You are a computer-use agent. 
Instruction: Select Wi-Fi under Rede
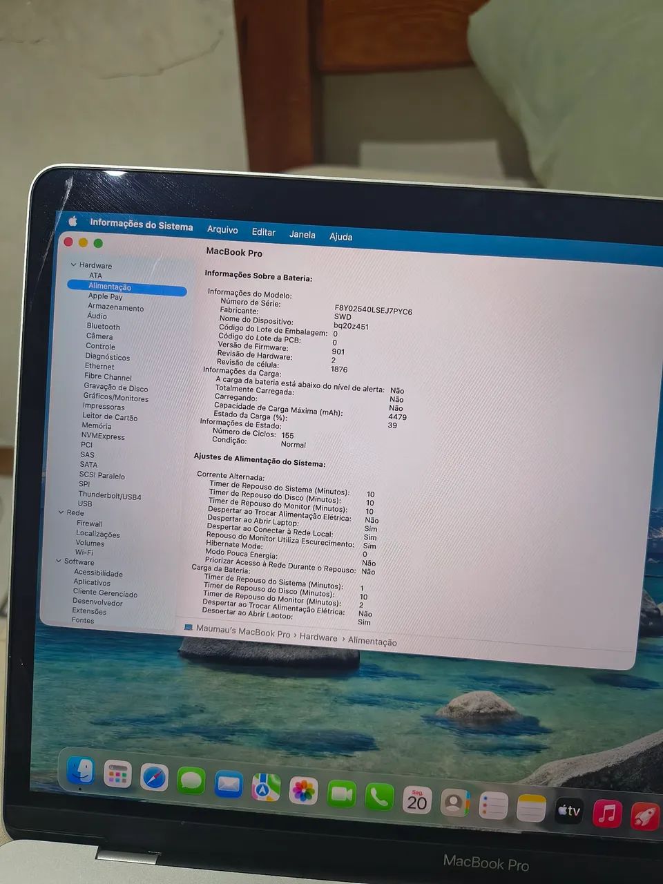84,552
